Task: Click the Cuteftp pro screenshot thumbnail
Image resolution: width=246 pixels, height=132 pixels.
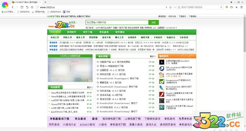Action: click(70, 70)
